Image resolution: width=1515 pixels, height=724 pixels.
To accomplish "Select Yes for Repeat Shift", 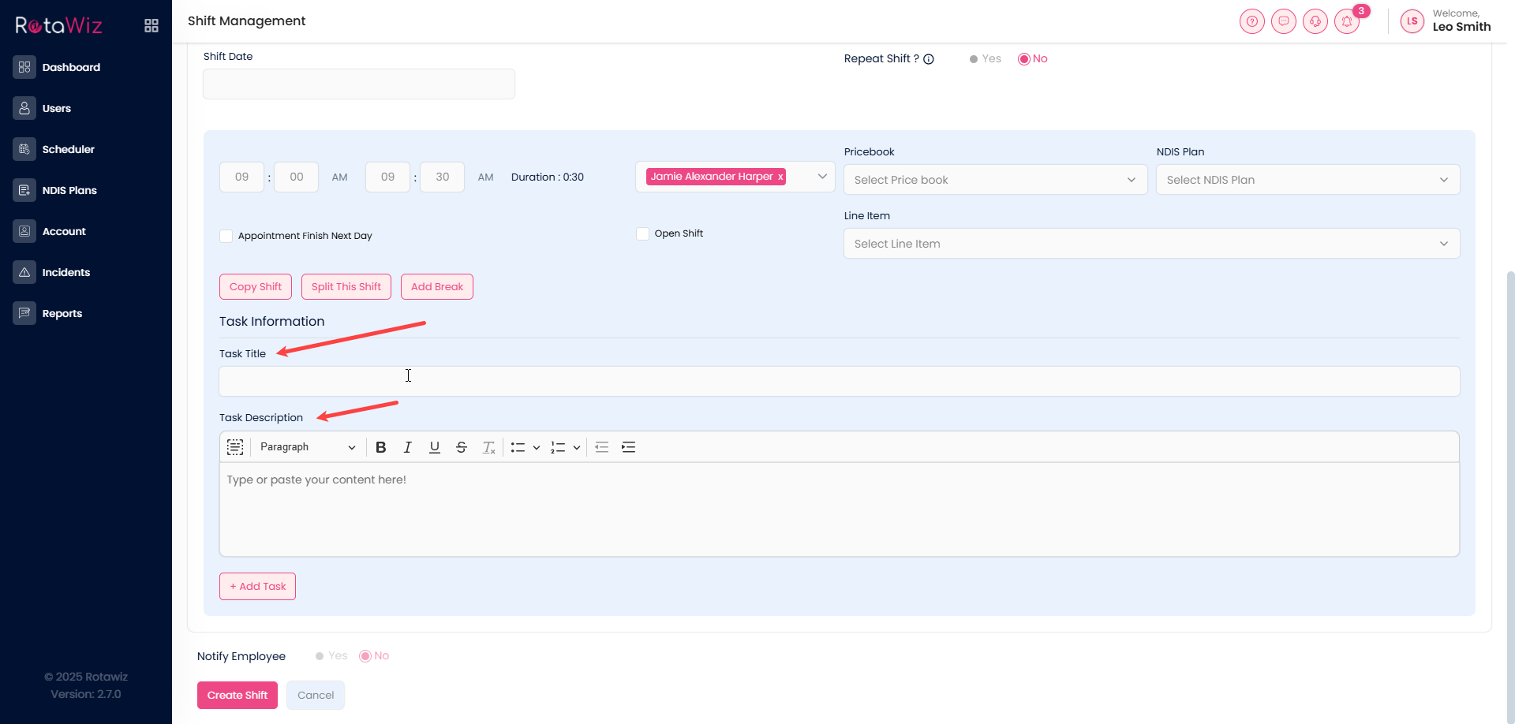I will 974,59.
